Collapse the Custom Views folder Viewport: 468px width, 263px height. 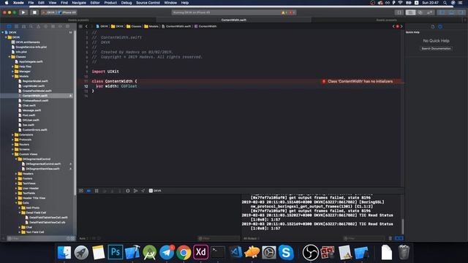13,154
